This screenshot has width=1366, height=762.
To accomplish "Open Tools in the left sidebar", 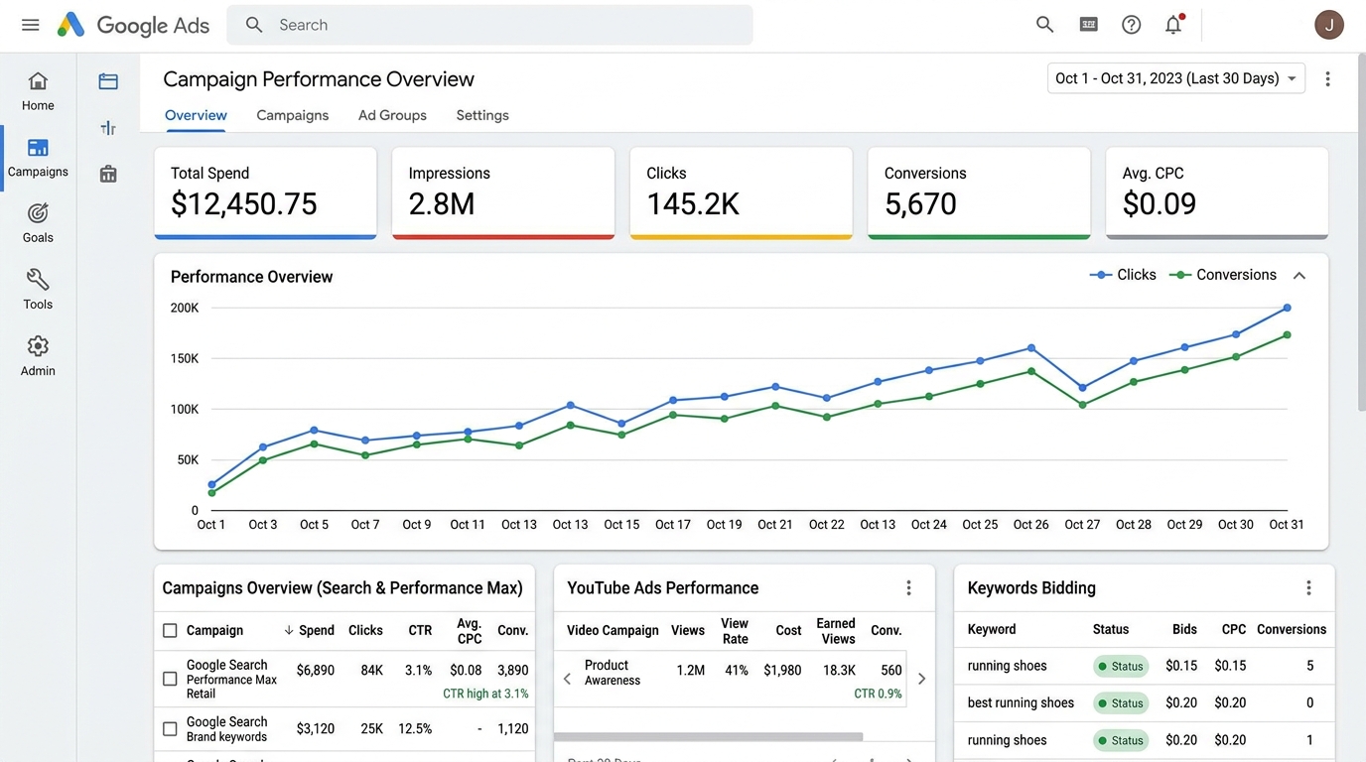I will tap(38, 290).
